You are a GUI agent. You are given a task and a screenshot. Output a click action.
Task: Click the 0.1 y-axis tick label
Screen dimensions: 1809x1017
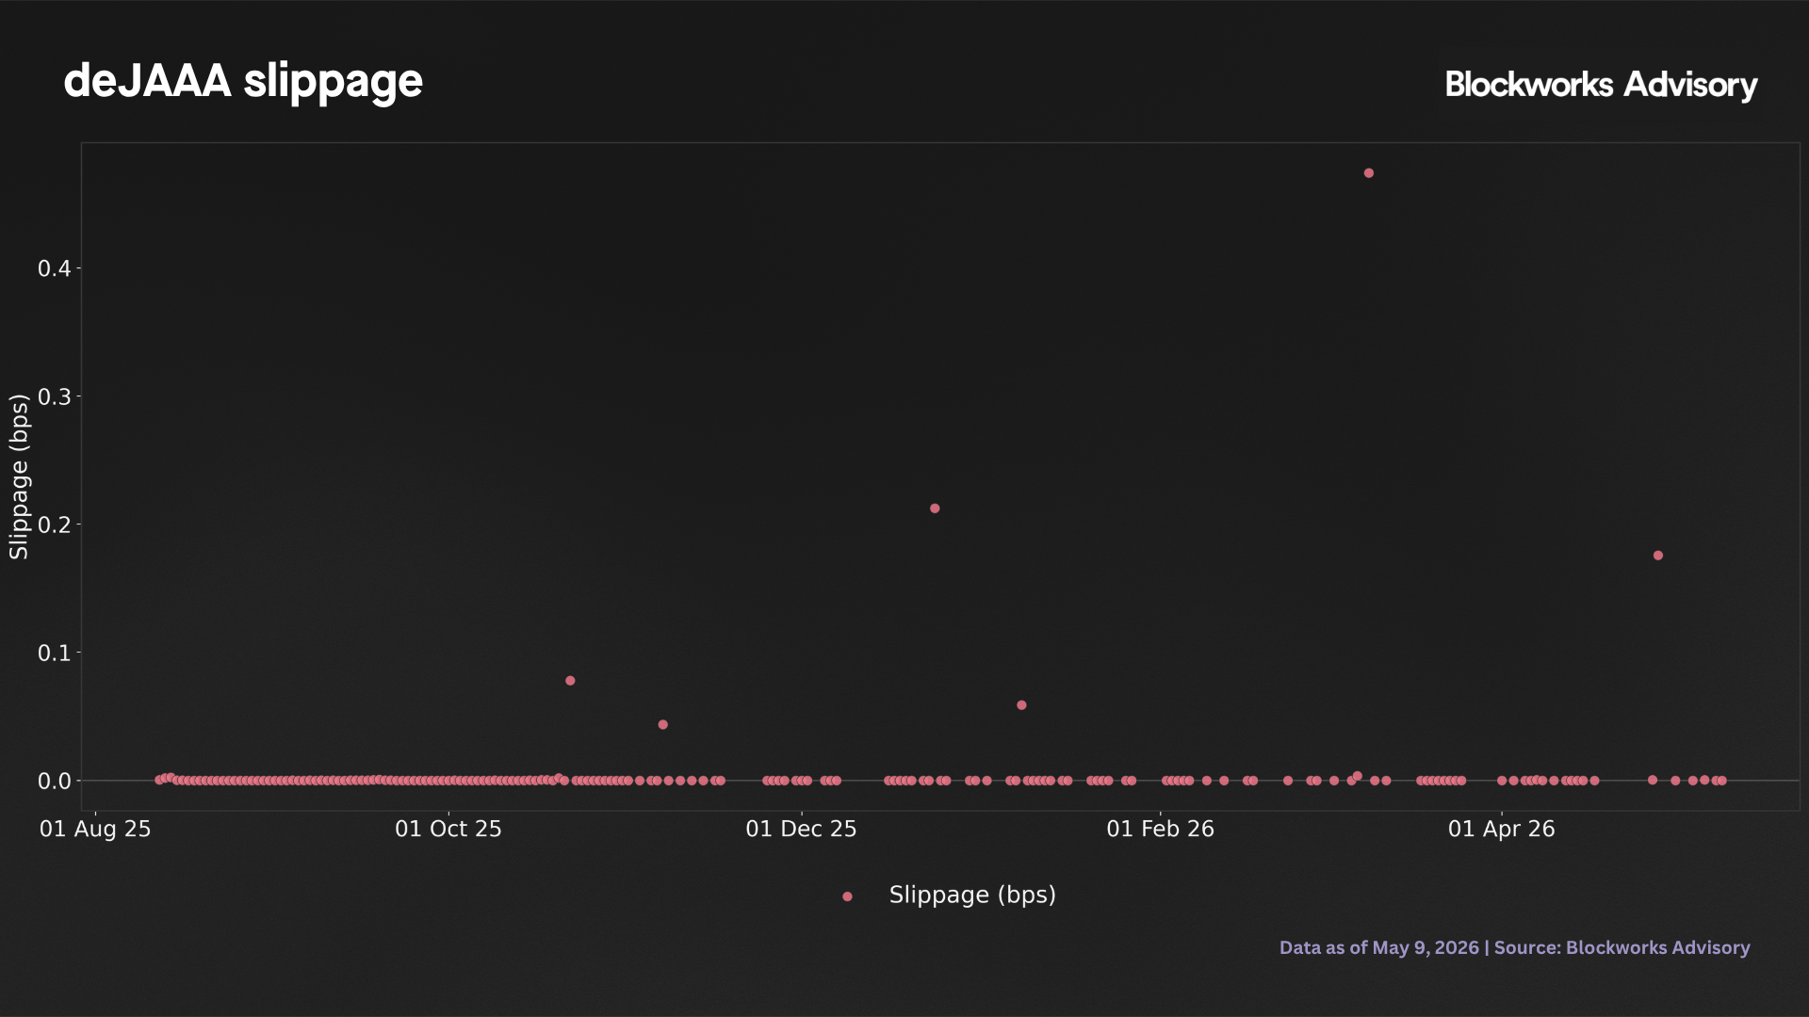(x=55, y=654)
